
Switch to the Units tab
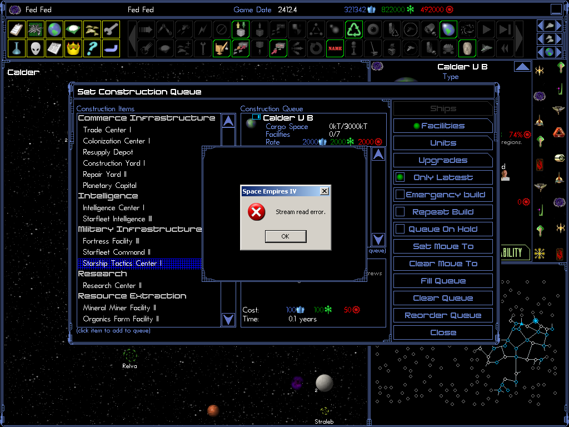pyautogui.click(x=443, y=143)
